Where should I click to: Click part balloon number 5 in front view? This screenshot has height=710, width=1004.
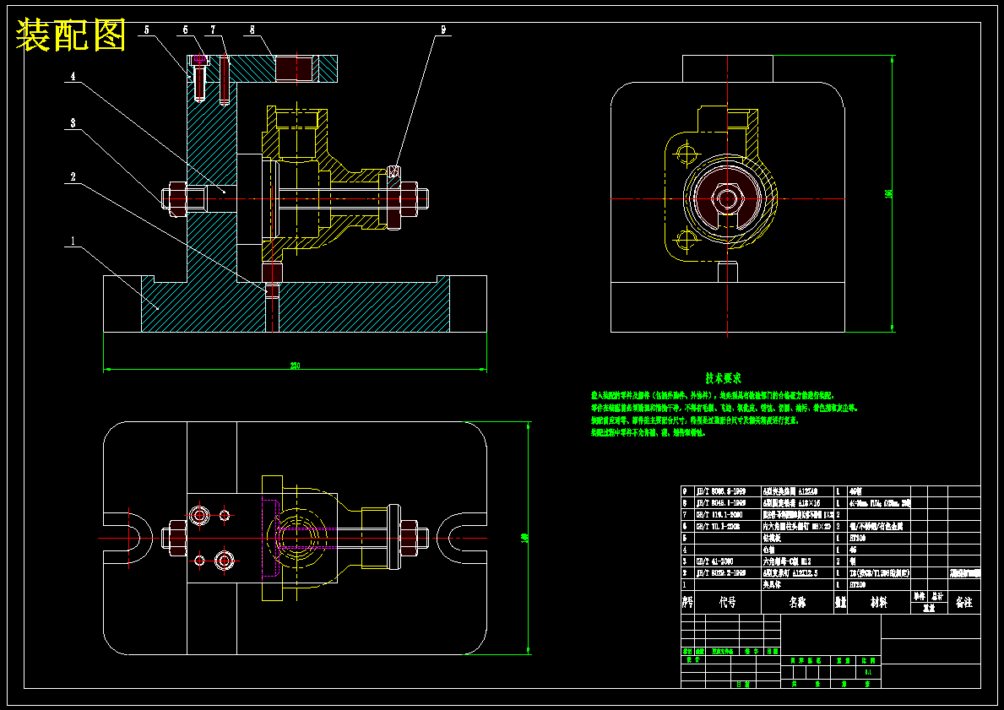146,30
